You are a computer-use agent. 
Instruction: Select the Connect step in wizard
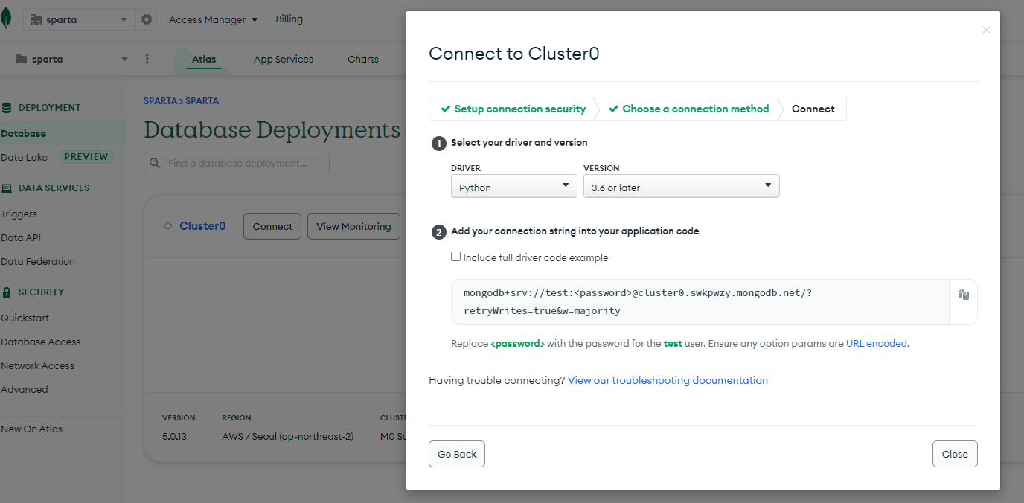click(x=813, y=109)
